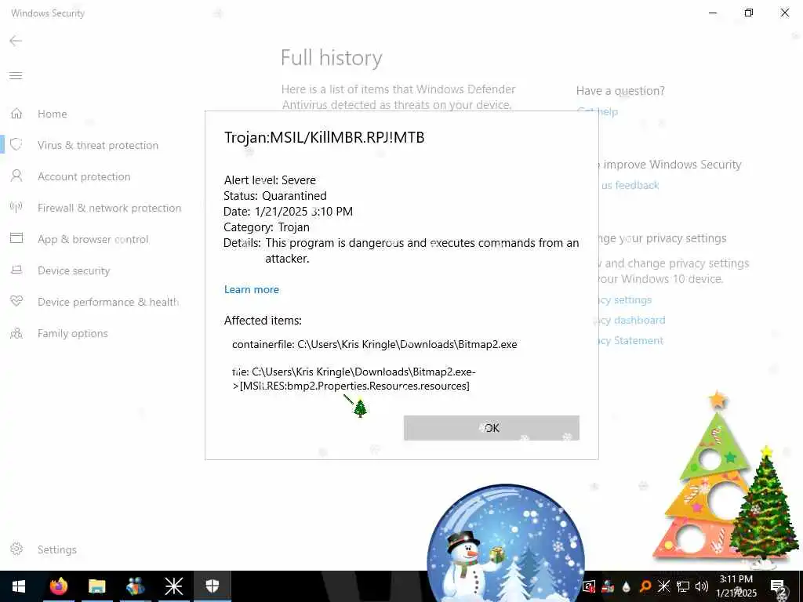Select the snowflake system tray icon
This screenshot has width=803, height=602.
(x=663, y=586)
